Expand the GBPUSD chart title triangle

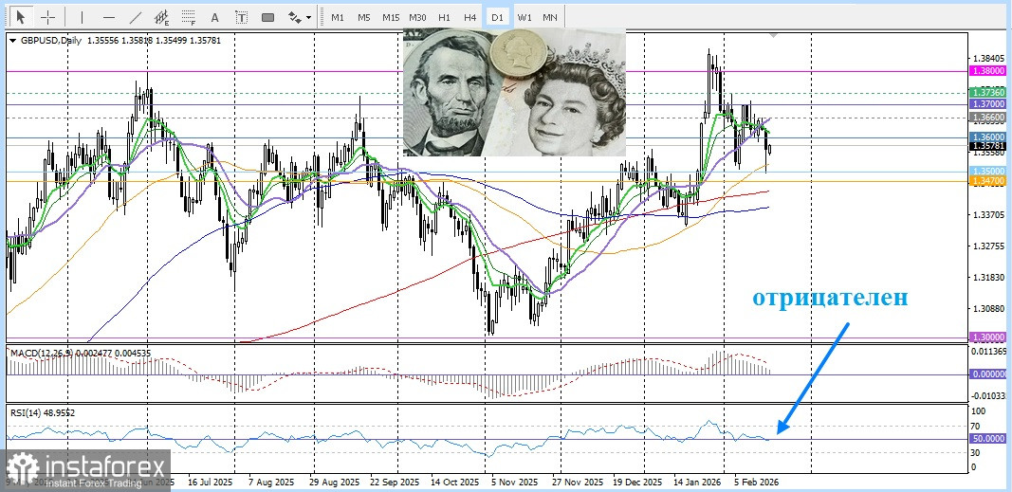(x=12, y=40)
